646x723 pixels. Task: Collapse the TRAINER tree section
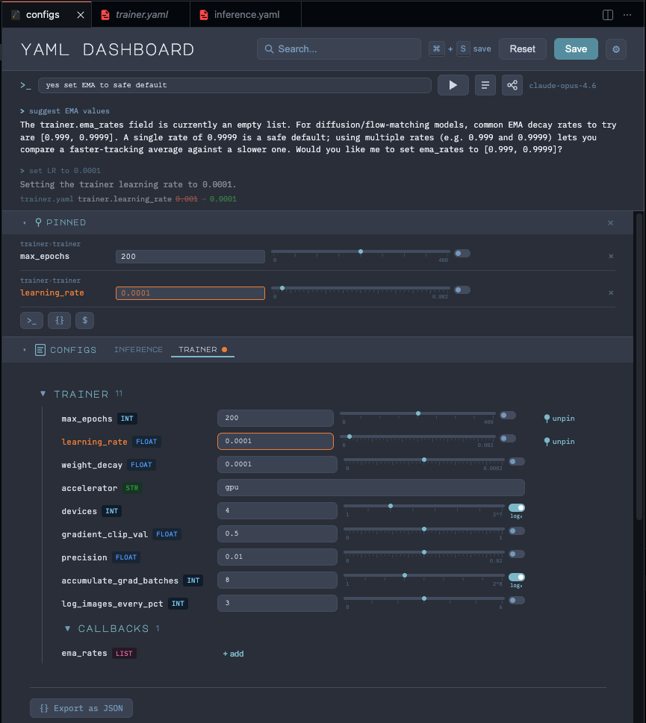(x=43, y=393)
